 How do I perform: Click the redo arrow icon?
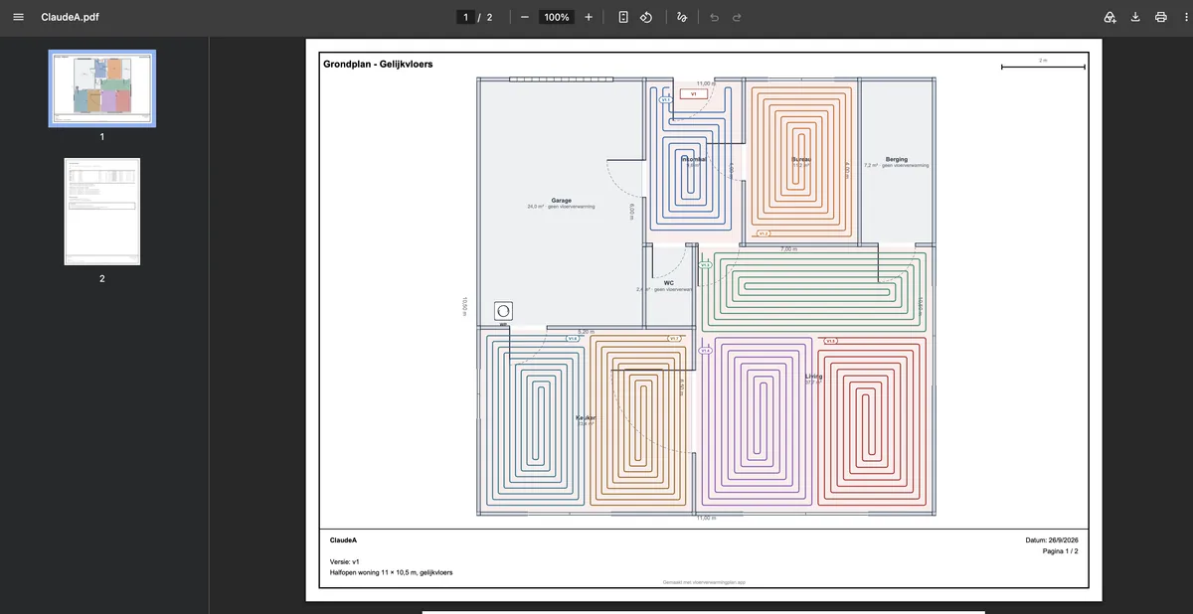[737, 17]
